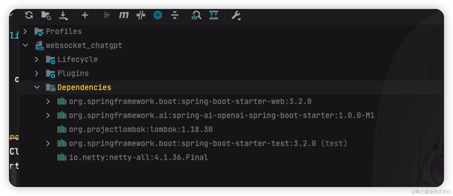Select spring-boot-starter-test:3.2.0 (test) entry
453x196 pixels.
208,143
